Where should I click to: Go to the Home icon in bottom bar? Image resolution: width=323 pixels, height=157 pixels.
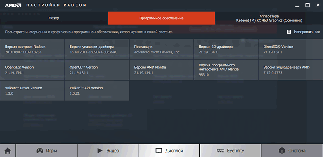click(8, 151)
